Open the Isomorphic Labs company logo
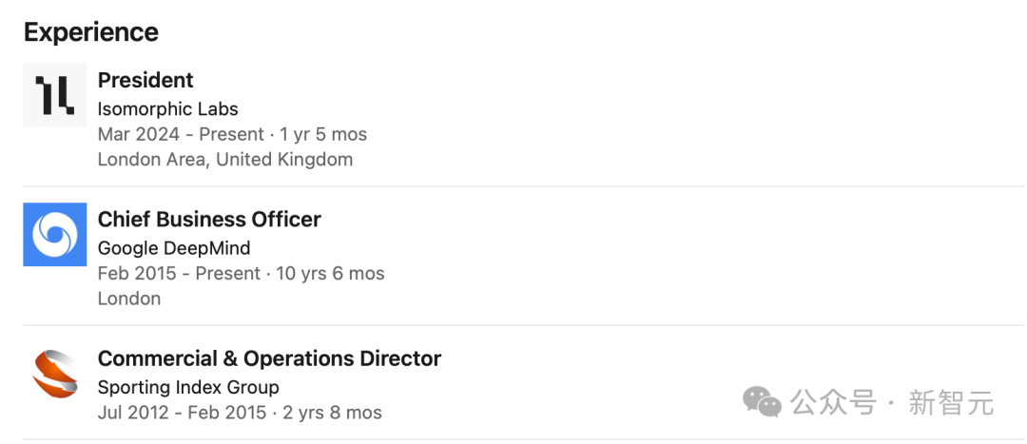Viewport: 1027px width, 444px height. click(x=55, y=96)
